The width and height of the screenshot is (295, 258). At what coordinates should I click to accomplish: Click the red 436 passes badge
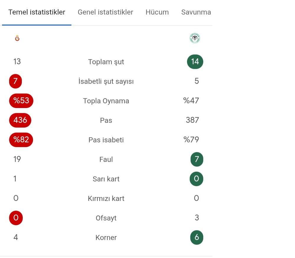click(x=20, y=120)
